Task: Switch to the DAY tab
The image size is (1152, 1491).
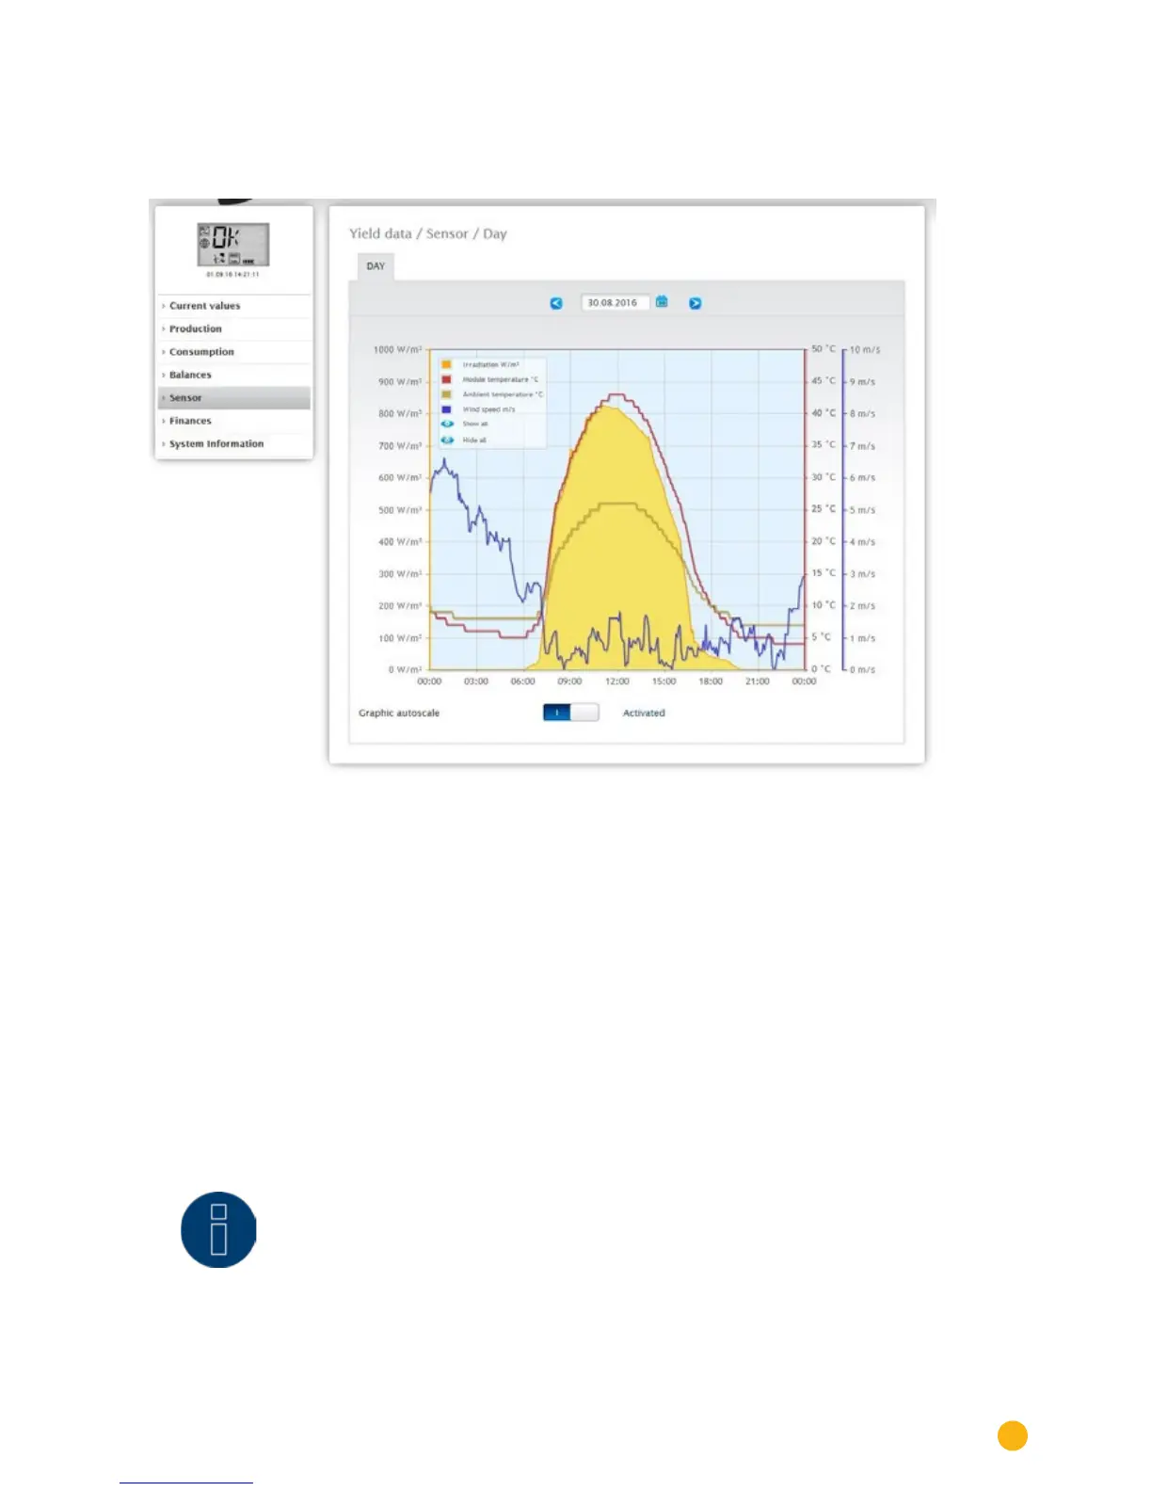Action: coord(376,266)
